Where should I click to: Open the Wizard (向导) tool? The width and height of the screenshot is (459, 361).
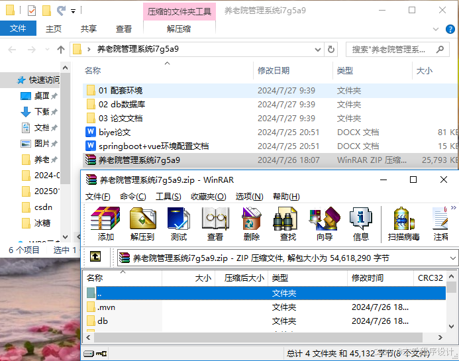(325, 224)
